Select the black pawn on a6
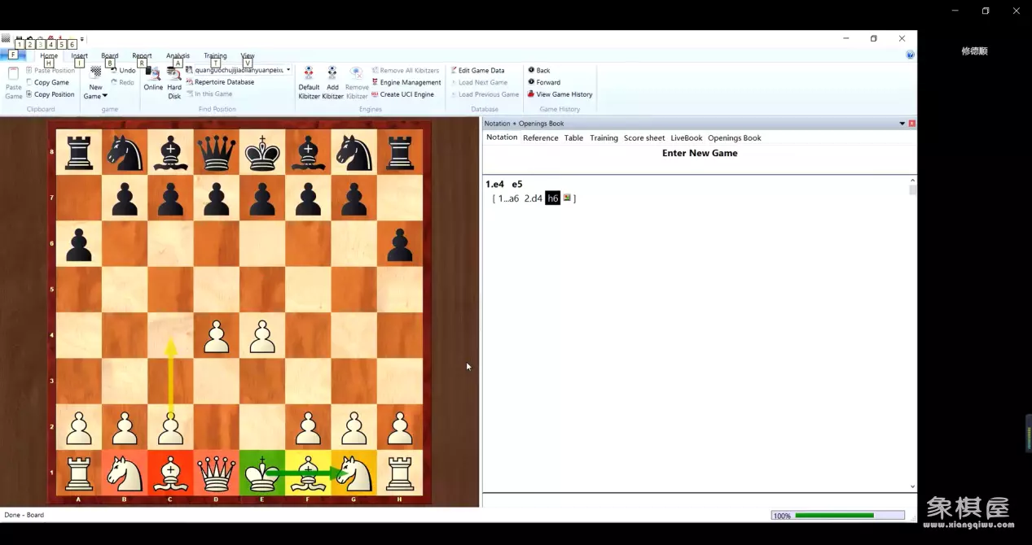The image size is (1032, 545). (79, 244)
